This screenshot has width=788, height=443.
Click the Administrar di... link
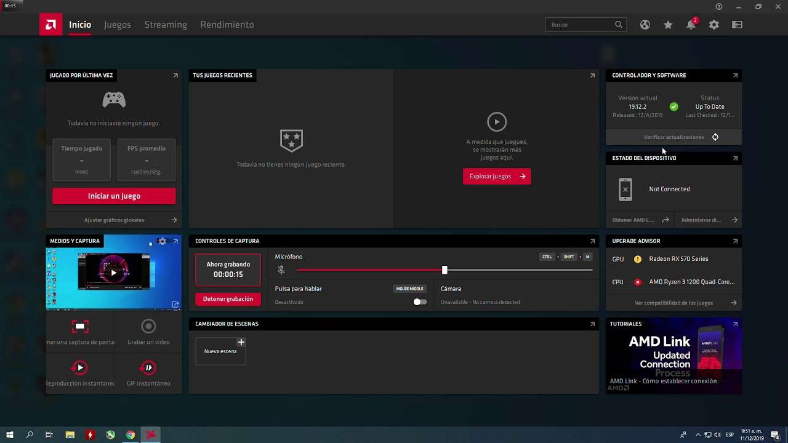(x=709, y=220)
